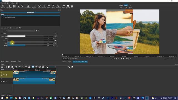This screenshot has height=100, width=178.
Task: Click the timeline Cut scissors icon
Action: point(6,67)
